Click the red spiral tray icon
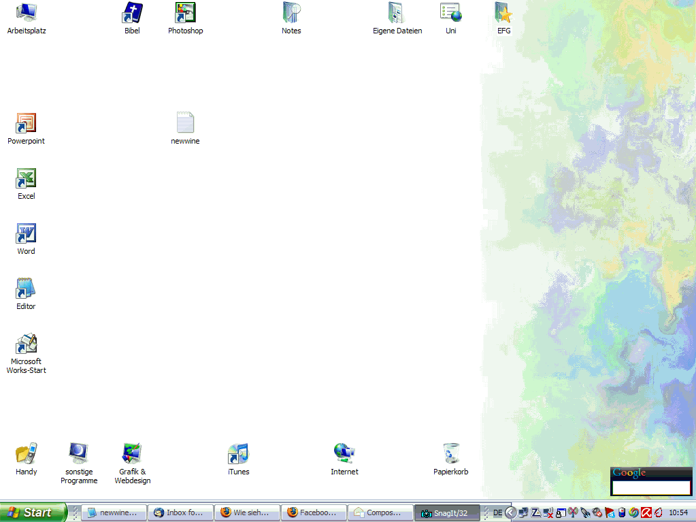Screen dimensions: 696x522 (659, 512)
